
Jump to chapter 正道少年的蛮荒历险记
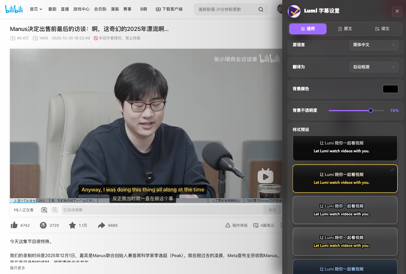30,200
